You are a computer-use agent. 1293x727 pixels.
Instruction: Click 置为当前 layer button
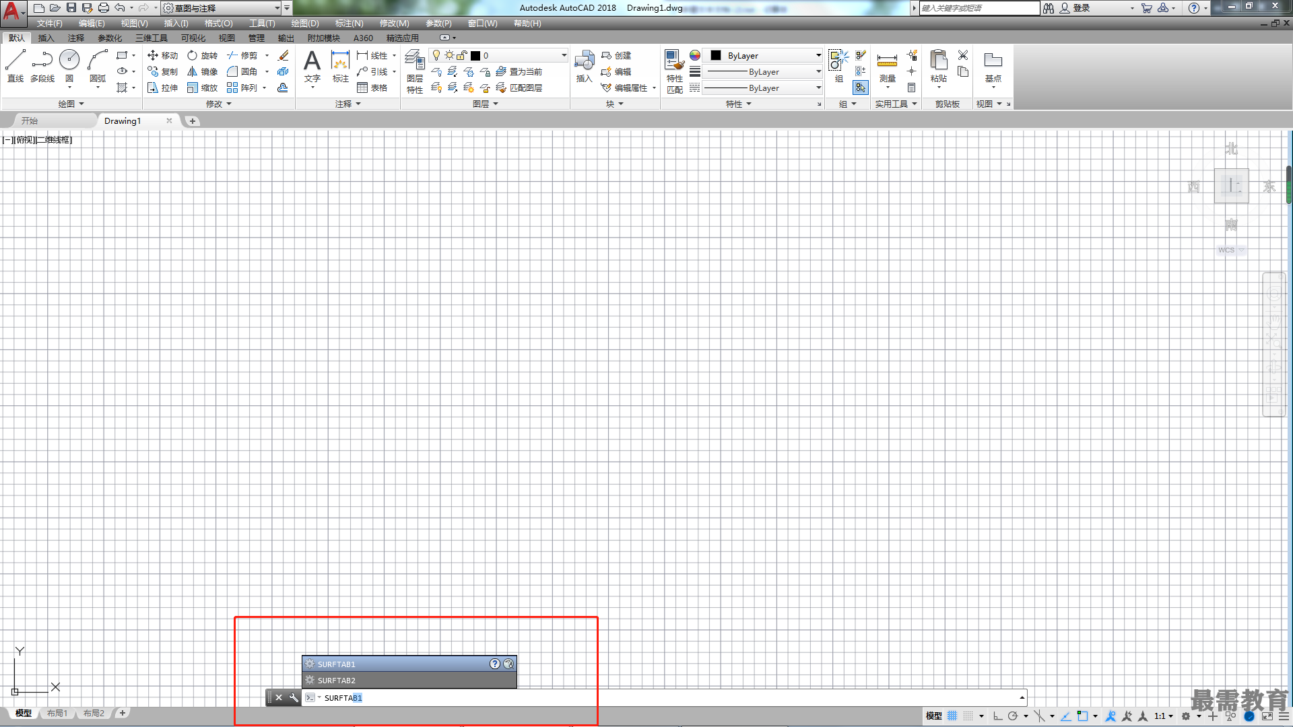coord(519,71)
